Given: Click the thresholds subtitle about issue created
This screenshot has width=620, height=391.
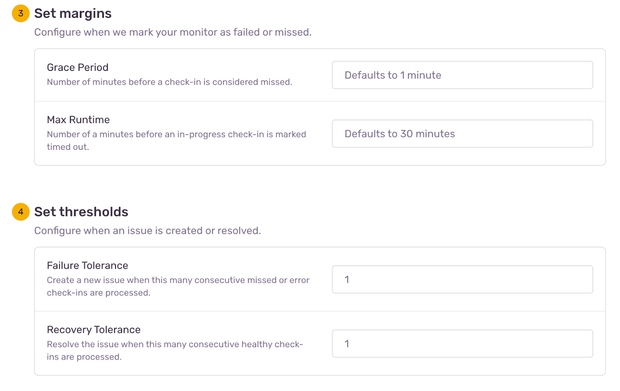Looking at the screenshot, I should tap(147, 231).
